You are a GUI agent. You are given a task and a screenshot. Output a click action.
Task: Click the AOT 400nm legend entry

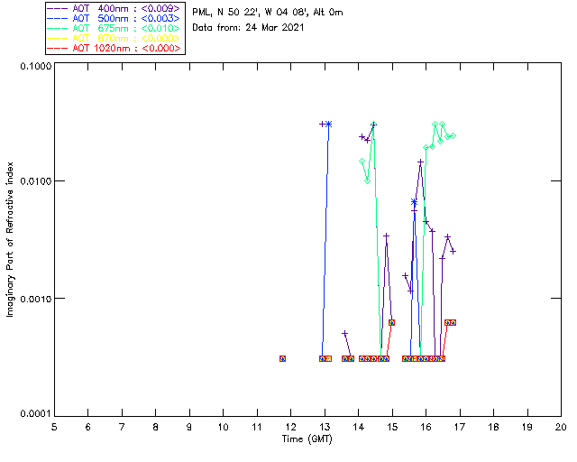click(114, 8)
